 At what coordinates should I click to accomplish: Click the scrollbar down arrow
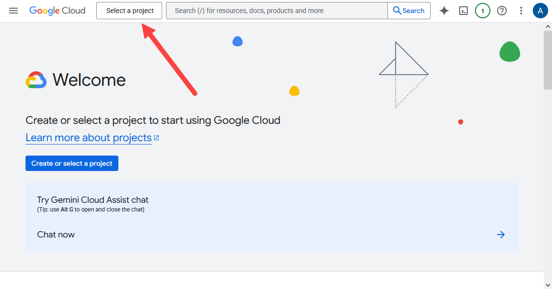point(548,285)
